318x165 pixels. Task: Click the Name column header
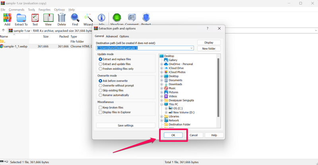[14, 36]
